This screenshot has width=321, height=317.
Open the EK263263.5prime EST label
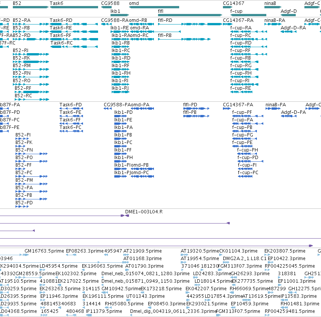pos(60,289)
